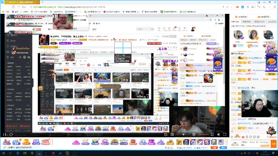This screenshot has height=156, width=278.
Task: Click the mooncake claim button in the sidebar
Action: (271, 74)
